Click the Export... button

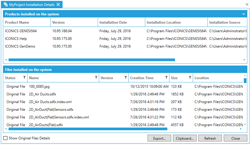pos(159,138)
